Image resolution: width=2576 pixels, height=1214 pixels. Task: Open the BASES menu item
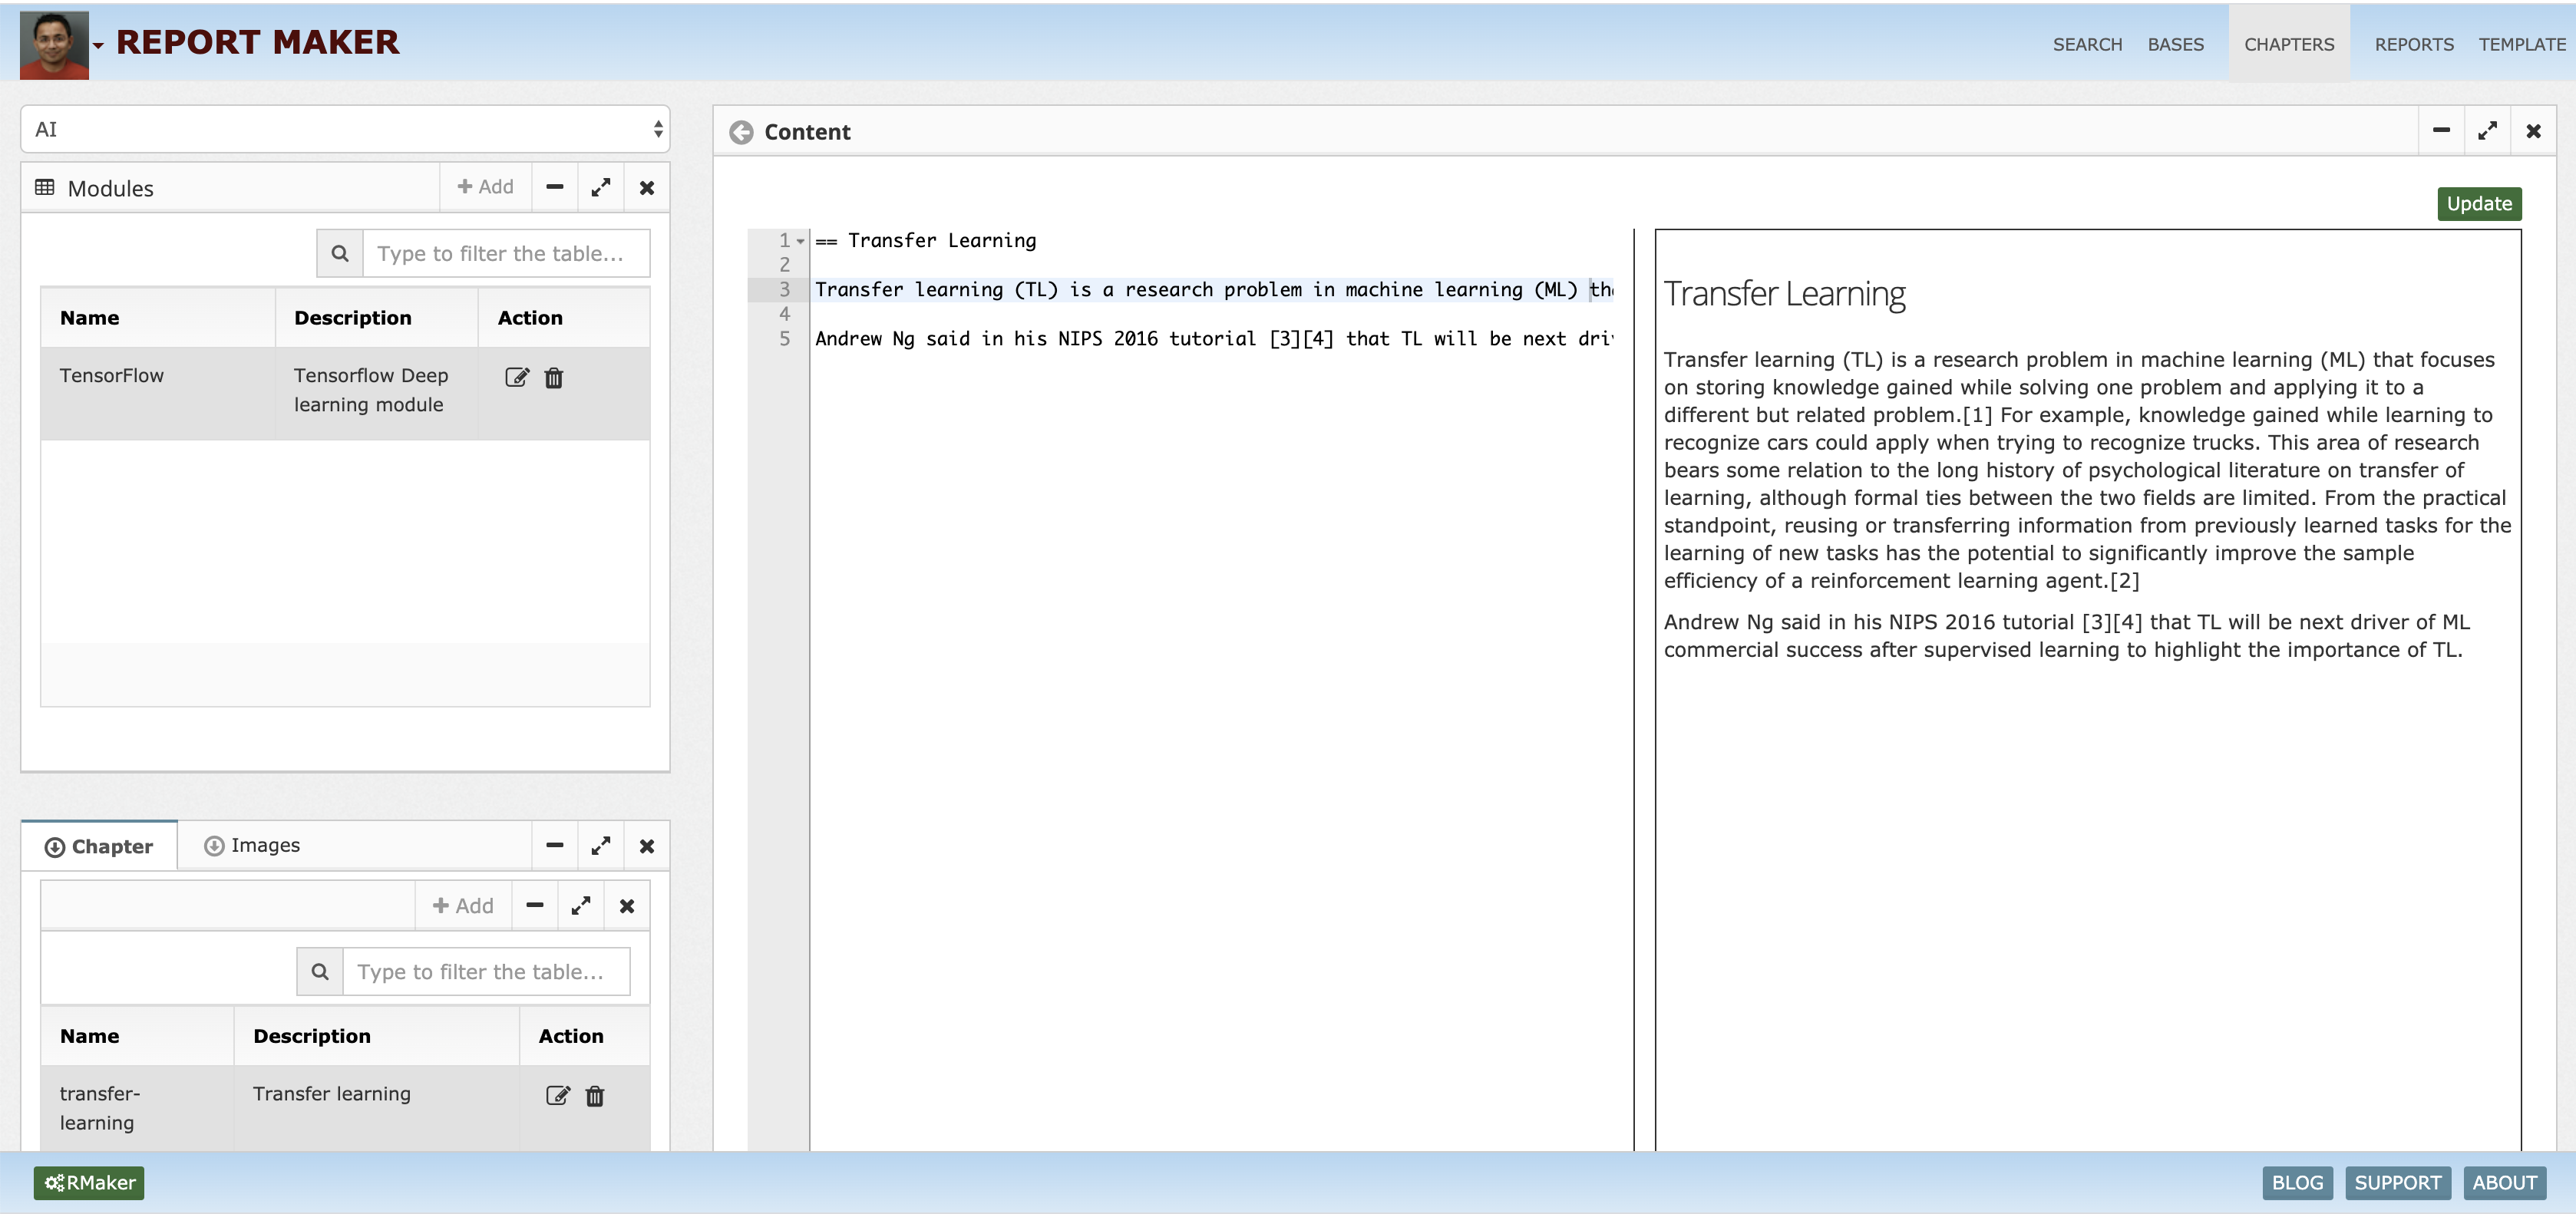pyautogui.click(x=2175, y=45)
